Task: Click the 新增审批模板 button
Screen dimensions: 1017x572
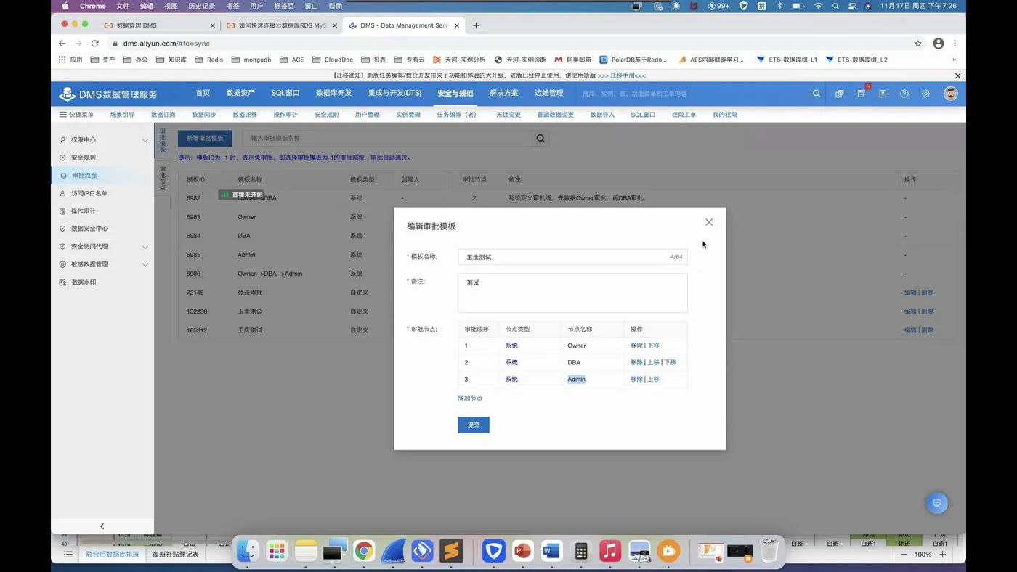Action: (205, 138)
